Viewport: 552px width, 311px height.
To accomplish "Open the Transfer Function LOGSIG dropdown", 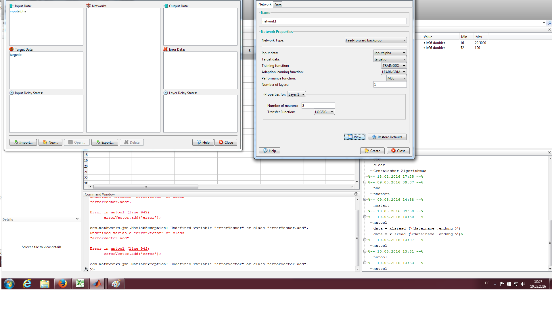I will point(324,112).
